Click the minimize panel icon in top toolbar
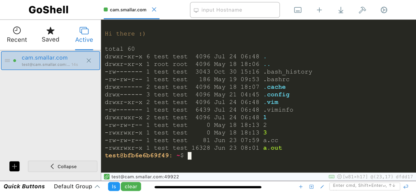Screen dimensions: 416x192 coord(298,10)
